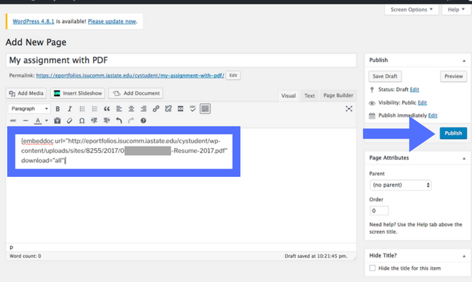Undo the last edit

(118, 121)
